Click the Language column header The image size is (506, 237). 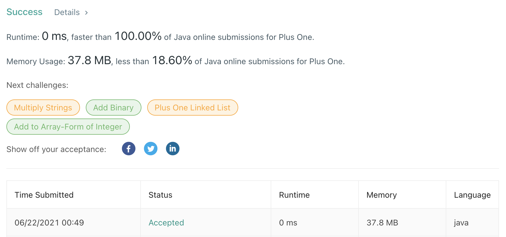(x=472, y=195)
